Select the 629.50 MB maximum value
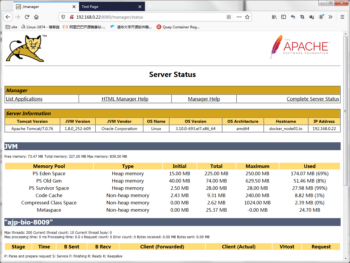This screenshot has height=263, width=350. (x=257, y=181)
